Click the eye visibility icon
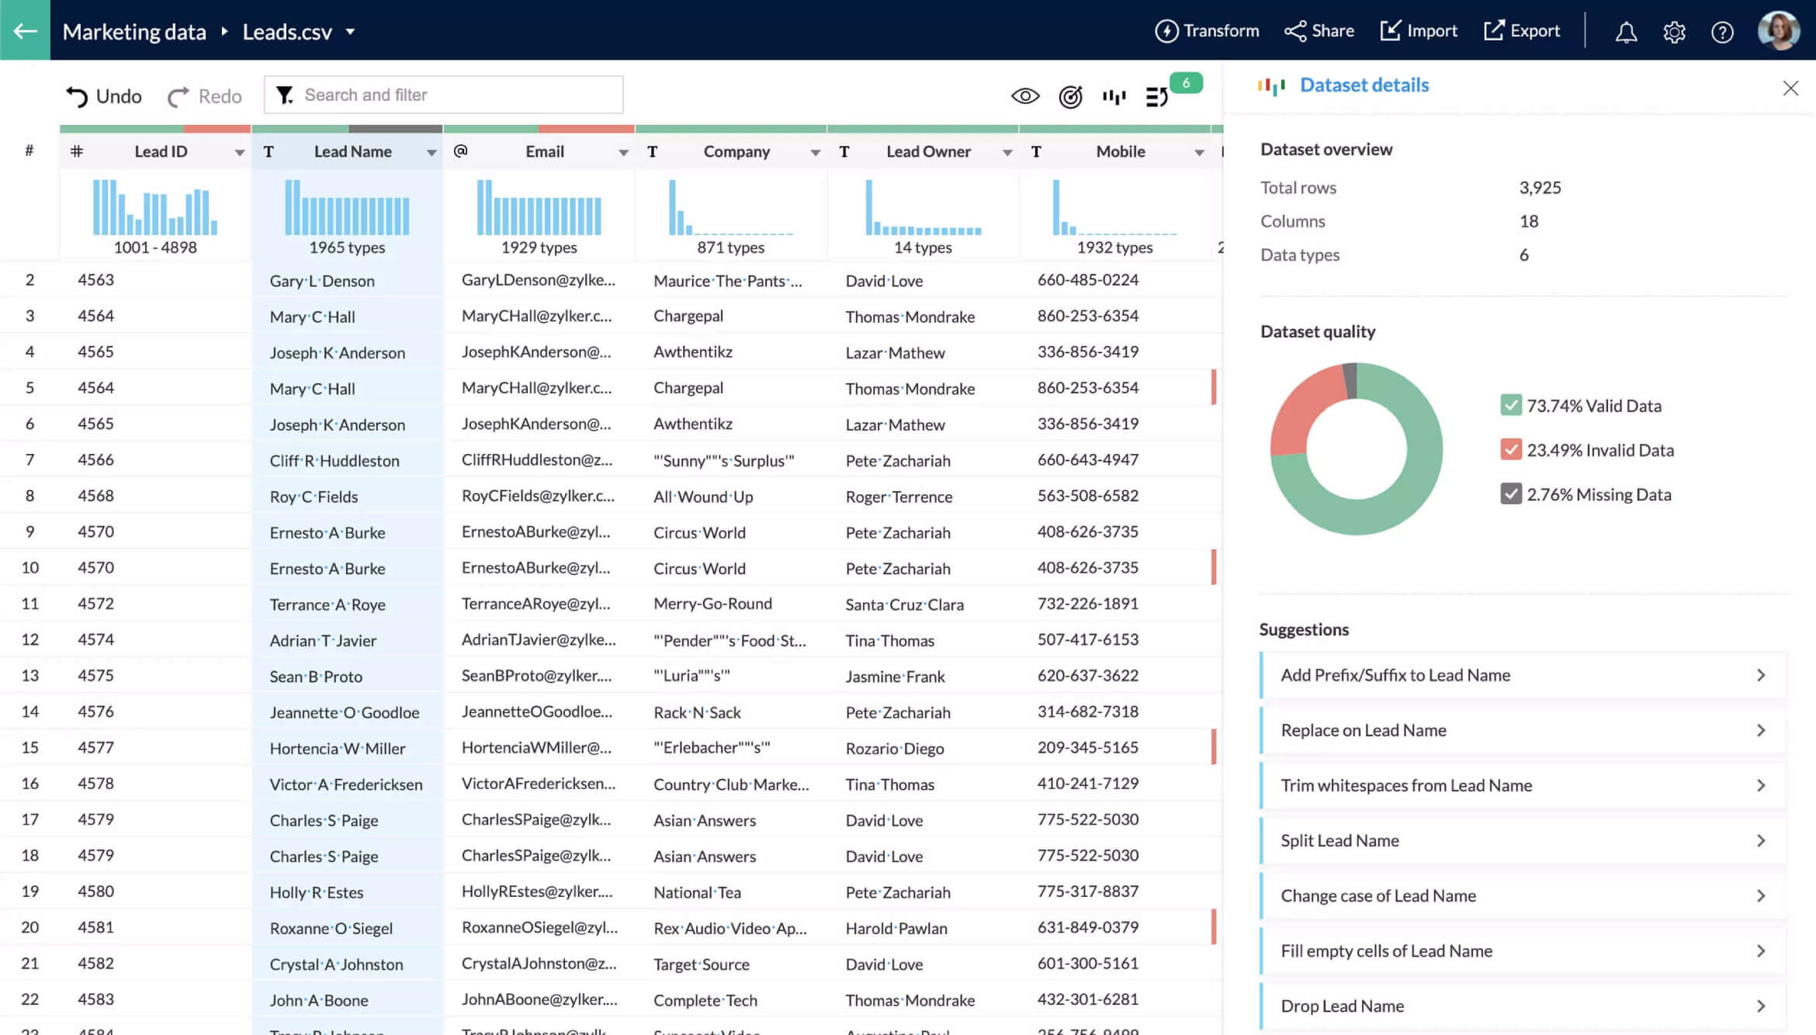 point(1023,96)
